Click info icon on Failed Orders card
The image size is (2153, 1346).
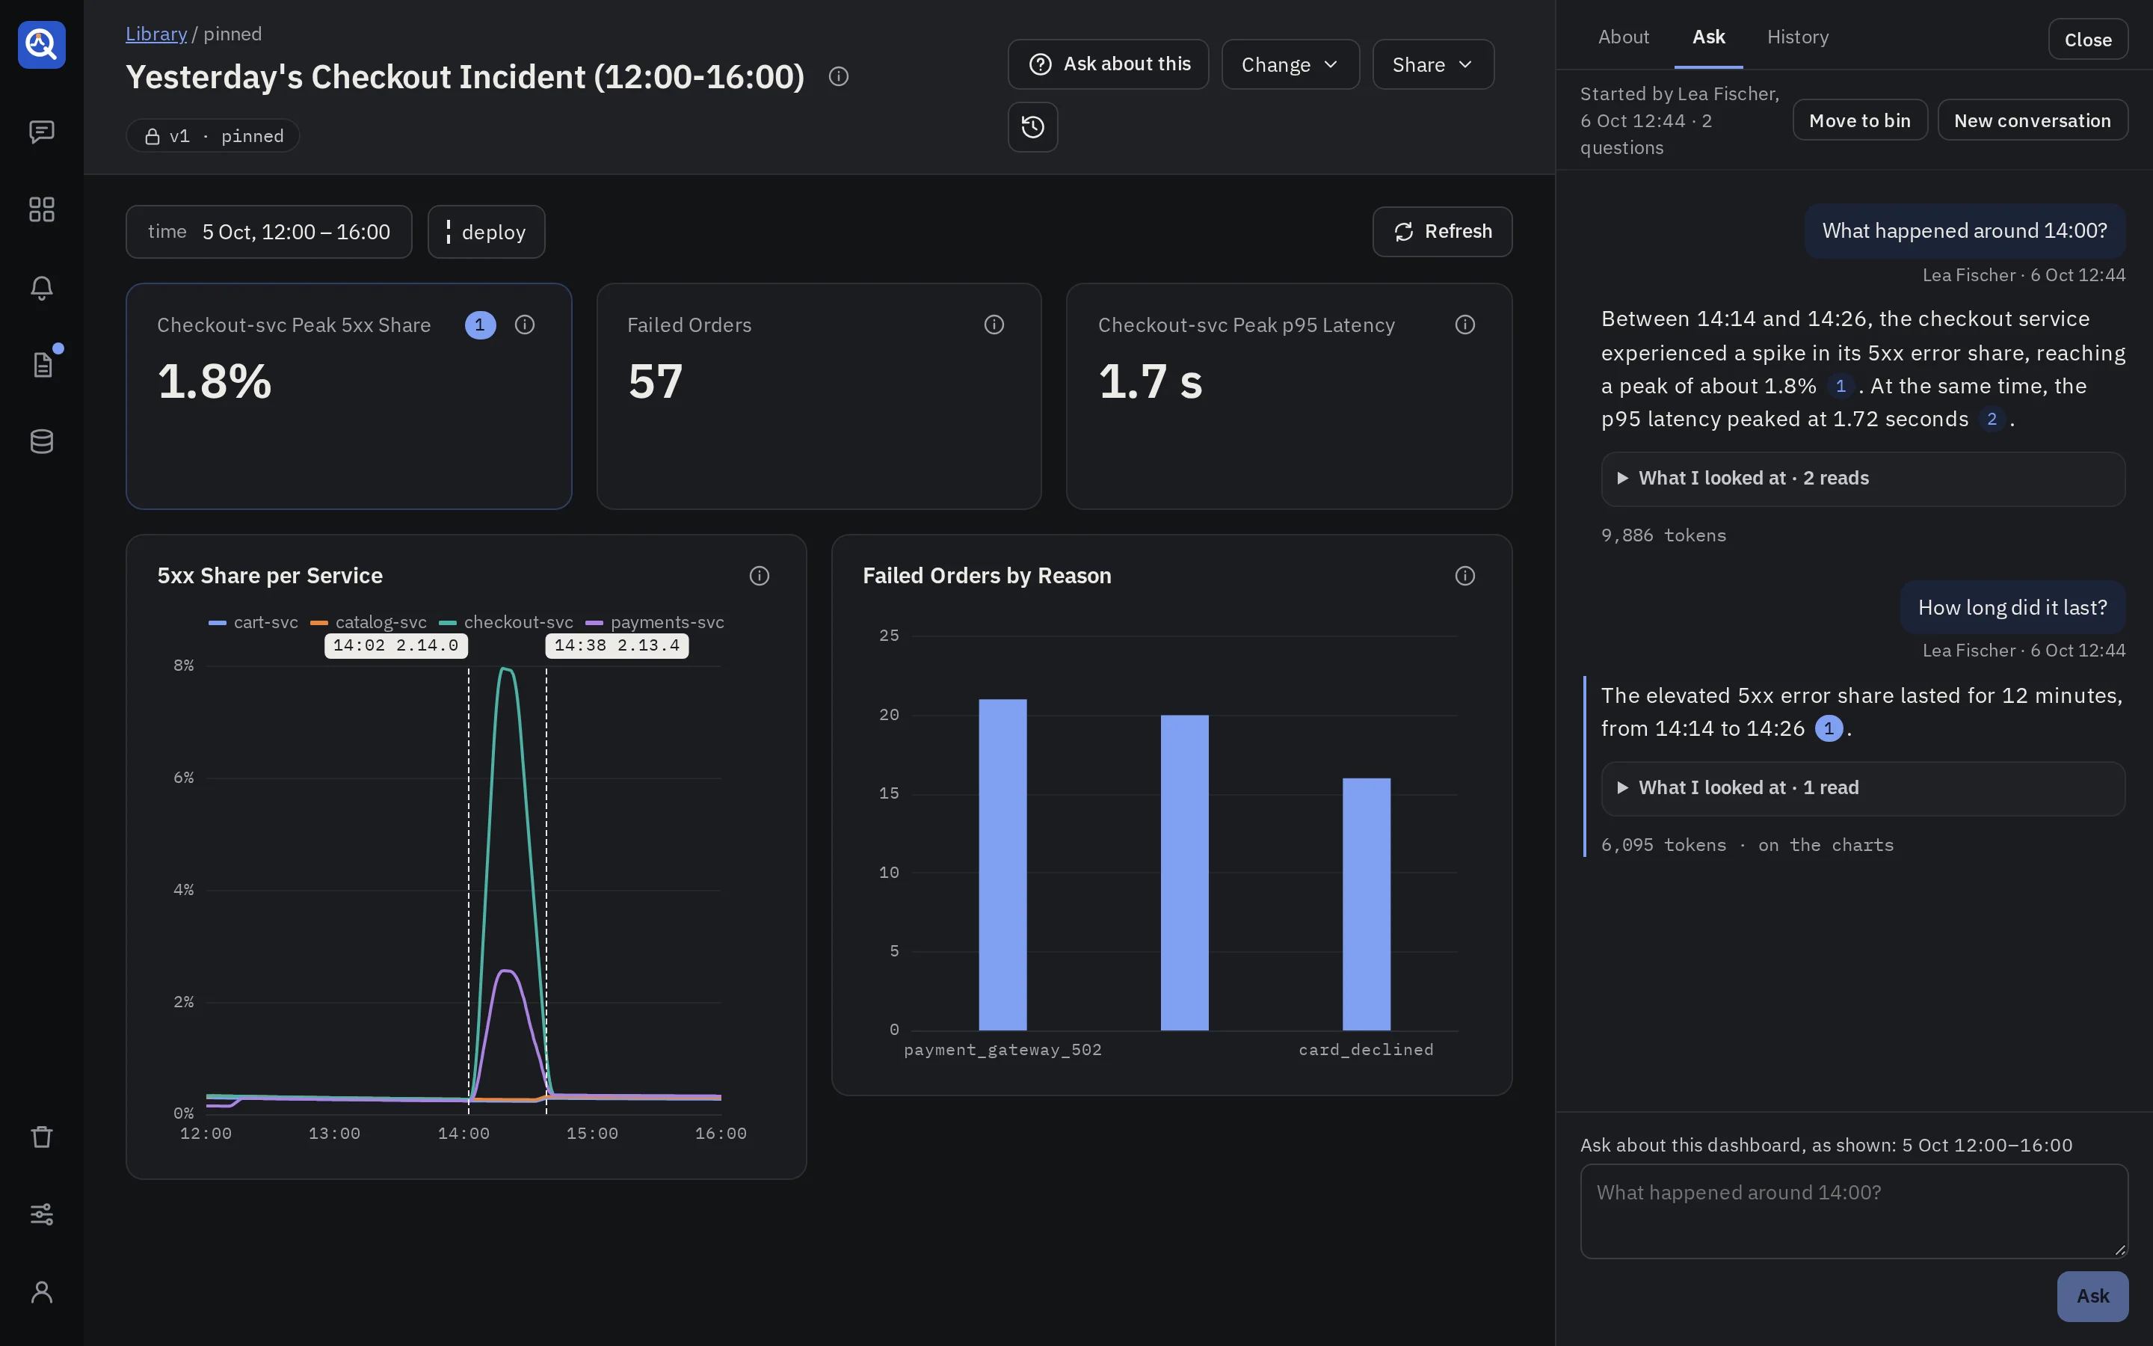[994, 325]
